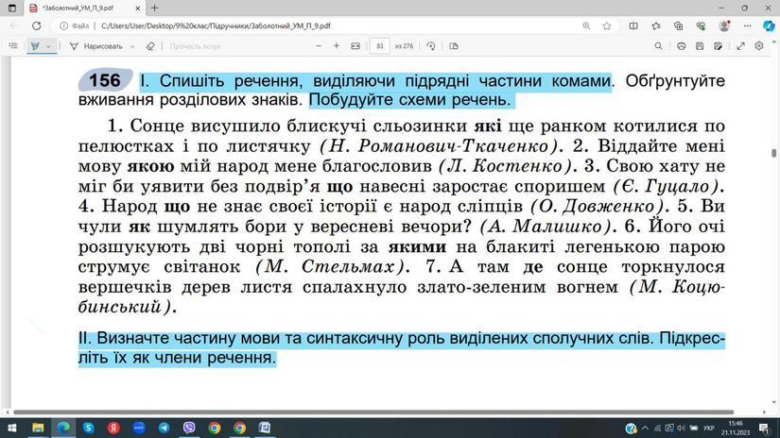This screenshot has height=438, width=780.
Task: Toggle page view layout
Action: pyautogui.click(x=454, y=45)
